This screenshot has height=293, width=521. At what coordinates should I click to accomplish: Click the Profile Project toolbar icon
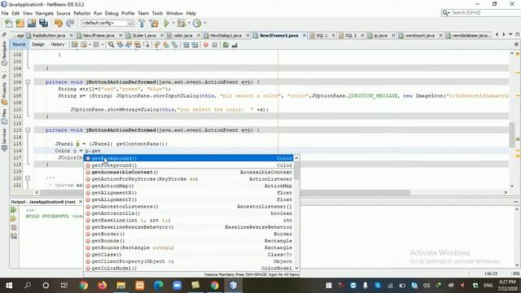pos(197,24)
